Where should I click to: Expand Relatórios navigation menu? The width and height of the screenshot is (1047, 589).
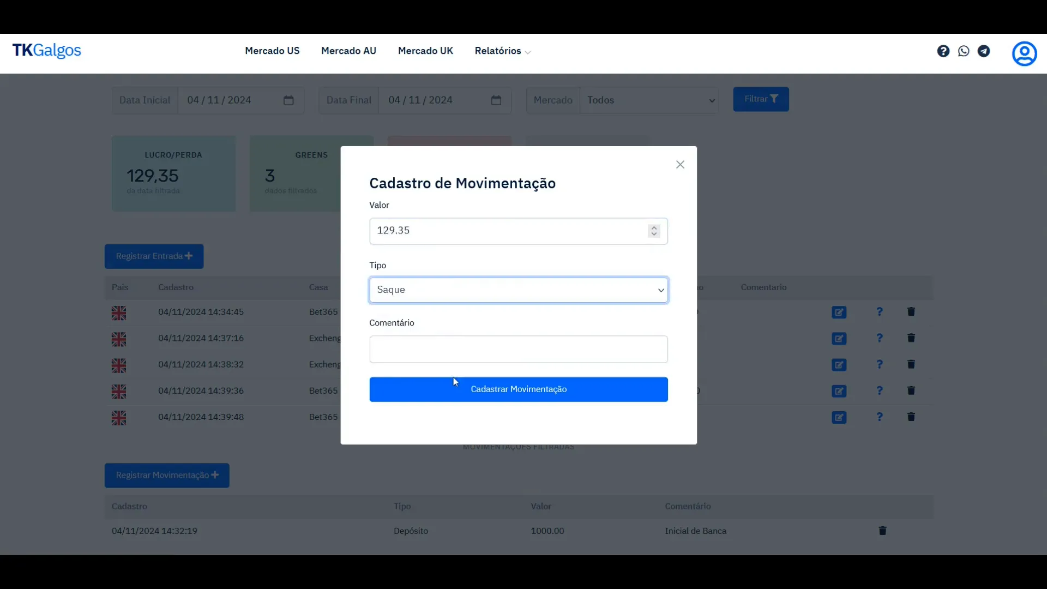pyautogui.click(x=502, y=50)
